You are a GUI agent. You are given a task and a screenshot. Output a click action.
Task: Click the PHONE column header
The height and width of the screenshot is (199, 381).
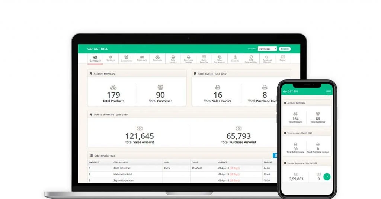pyautogui.click(x=195, y=162)
